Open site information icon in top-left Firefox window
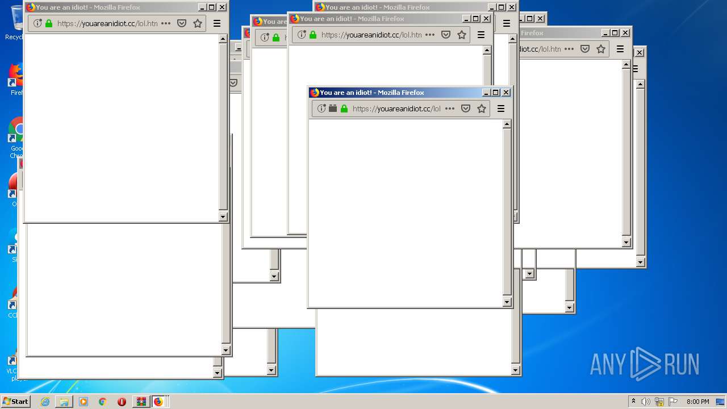This screenshot has width=727, height=409. point(37,23)
